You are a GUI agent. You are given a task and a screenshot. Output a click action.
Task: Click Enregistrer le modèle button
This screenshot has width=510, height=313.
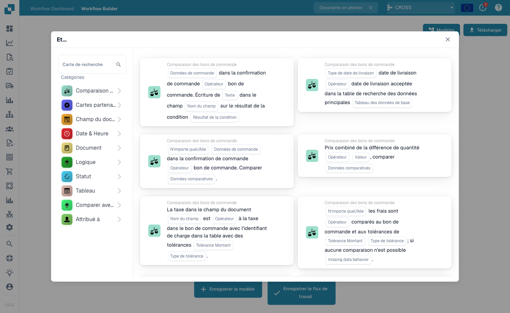(228, 289)
